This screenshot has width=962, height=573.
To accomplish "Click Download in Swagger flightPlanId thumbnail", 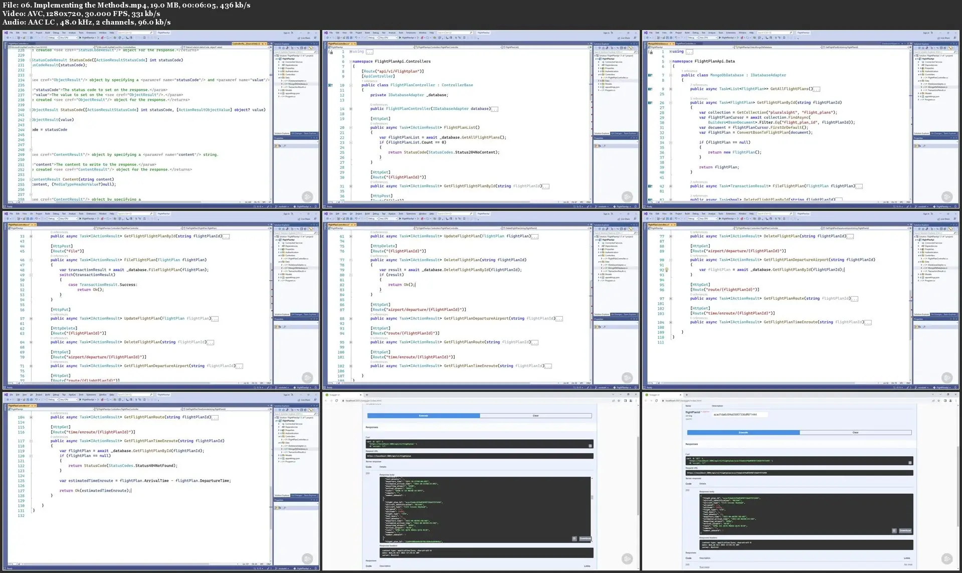I will [x=905, y=530].
